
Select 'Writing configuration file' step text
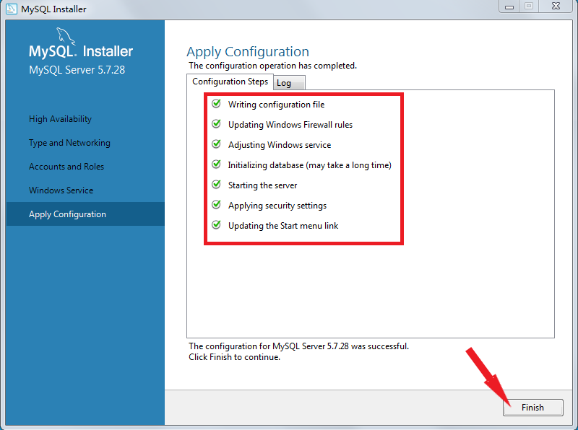276,105
